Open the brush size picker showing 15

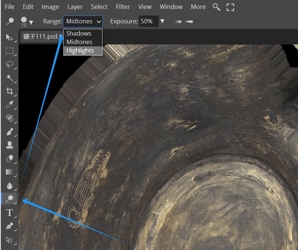tap(27, 22)
